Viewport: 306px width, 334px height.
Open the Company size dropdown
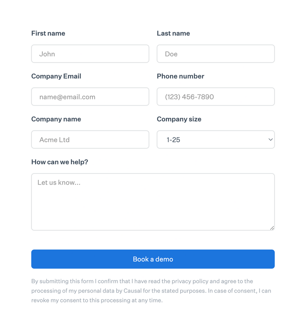click(216, 140)
